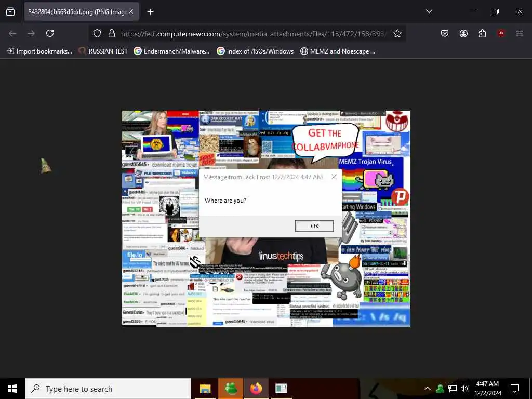Click the Type here to search box
The height and width of the screenshot is (399, 532).
(x=108, y=389)
